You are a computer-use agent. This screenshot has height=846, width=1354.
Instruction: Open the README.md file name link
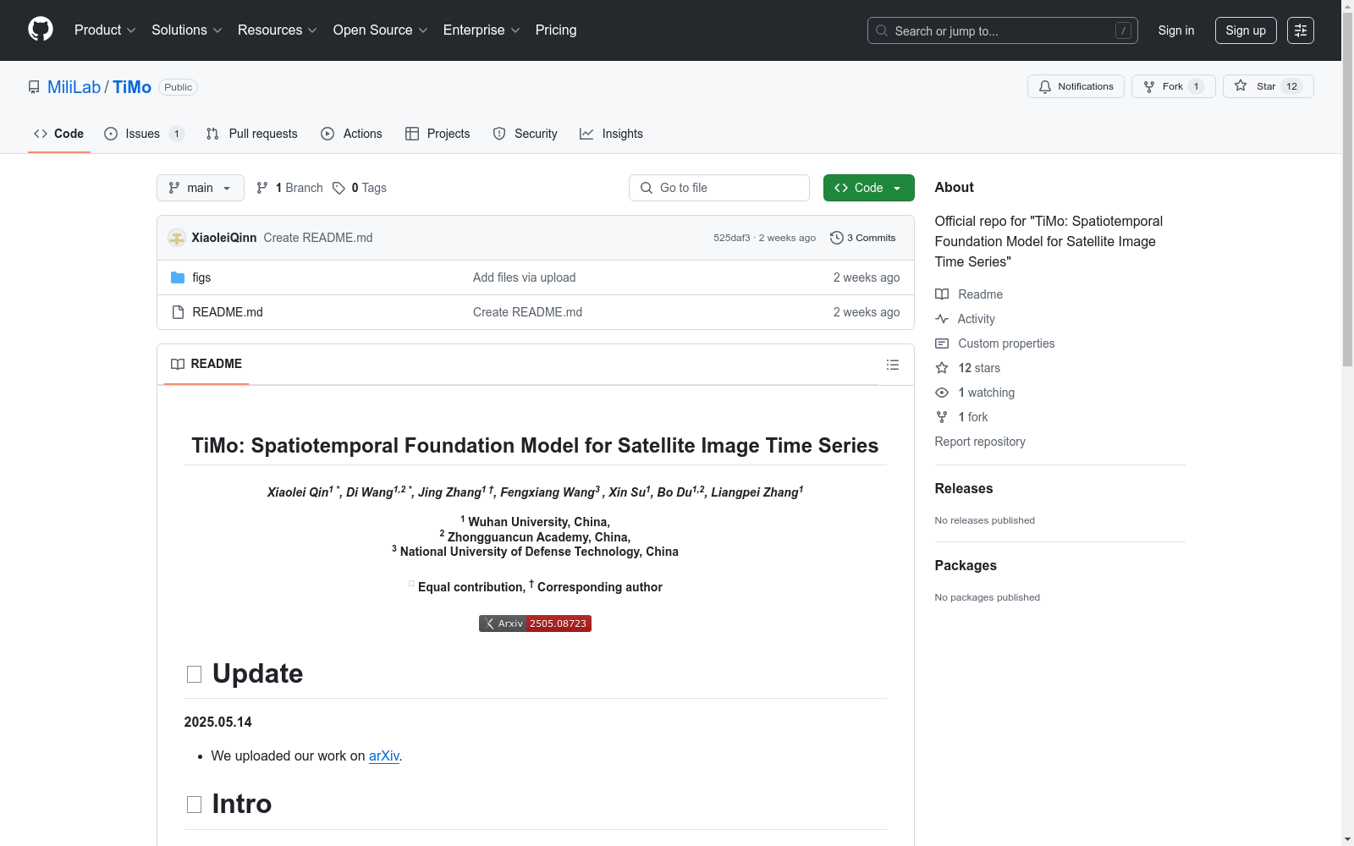228,312
